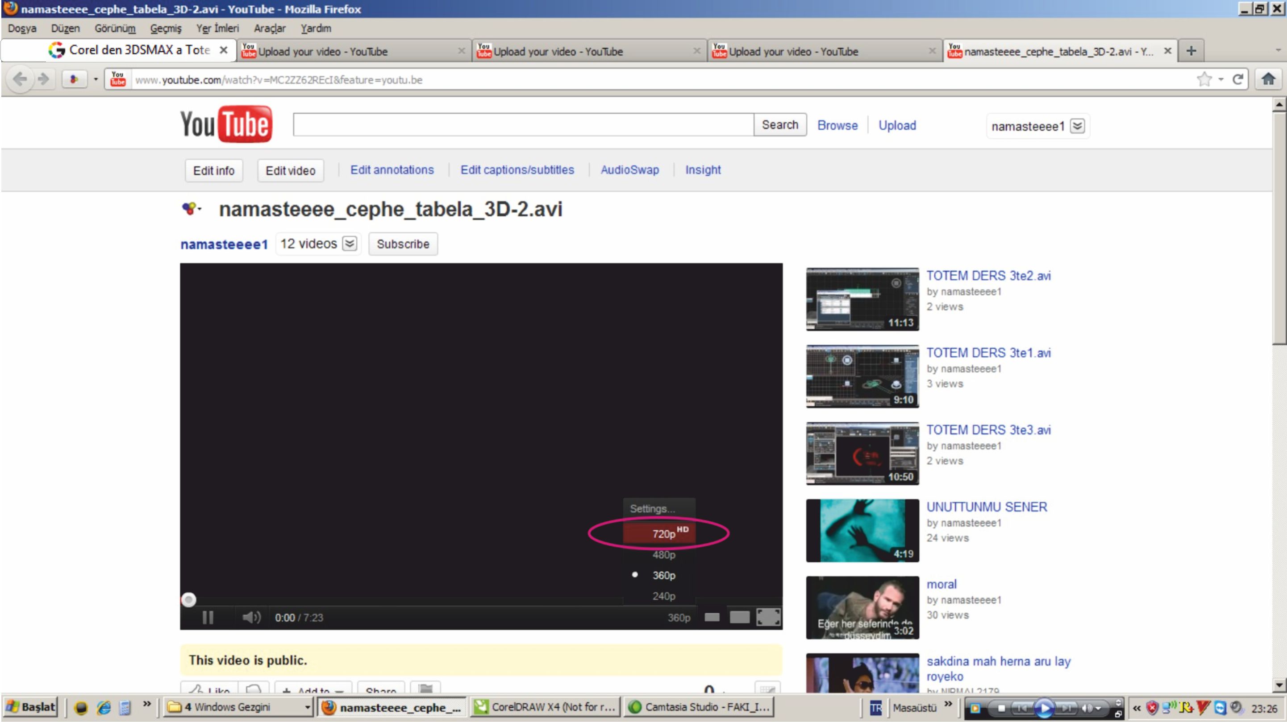The width and height of the screenshot is (1287, 722).
Task: Open the UNUTTUNMU SENER video thumbnail
Action: click(862, 530)
